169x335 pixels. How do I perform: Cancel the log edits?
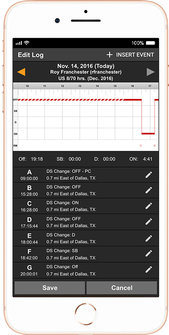tap(122, 288)
